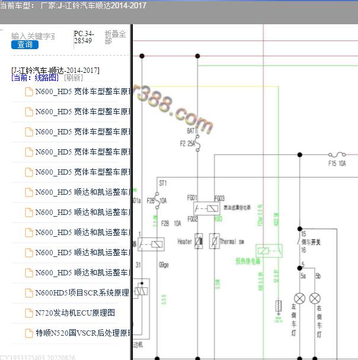Click the document icon beside 特顺N520国VSCR后处理
The height and width of the screenshot is (360, 358).
[x=29, y=333]
